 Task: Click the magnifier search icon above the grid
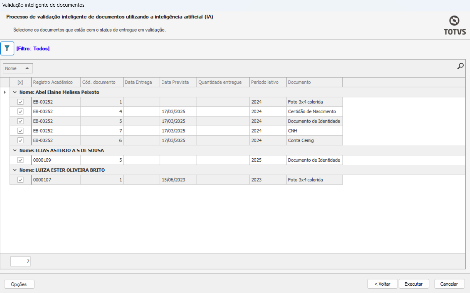tap(461, 66)
